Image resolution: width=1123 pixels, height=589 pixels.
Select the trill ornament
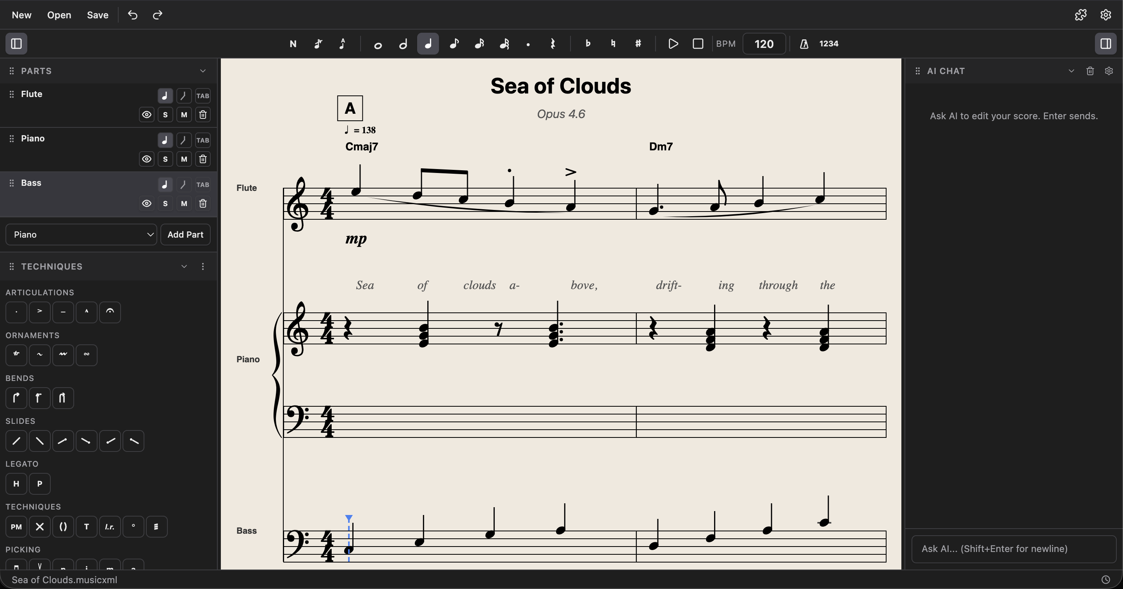pyautogui.click(x=16, y=354)
